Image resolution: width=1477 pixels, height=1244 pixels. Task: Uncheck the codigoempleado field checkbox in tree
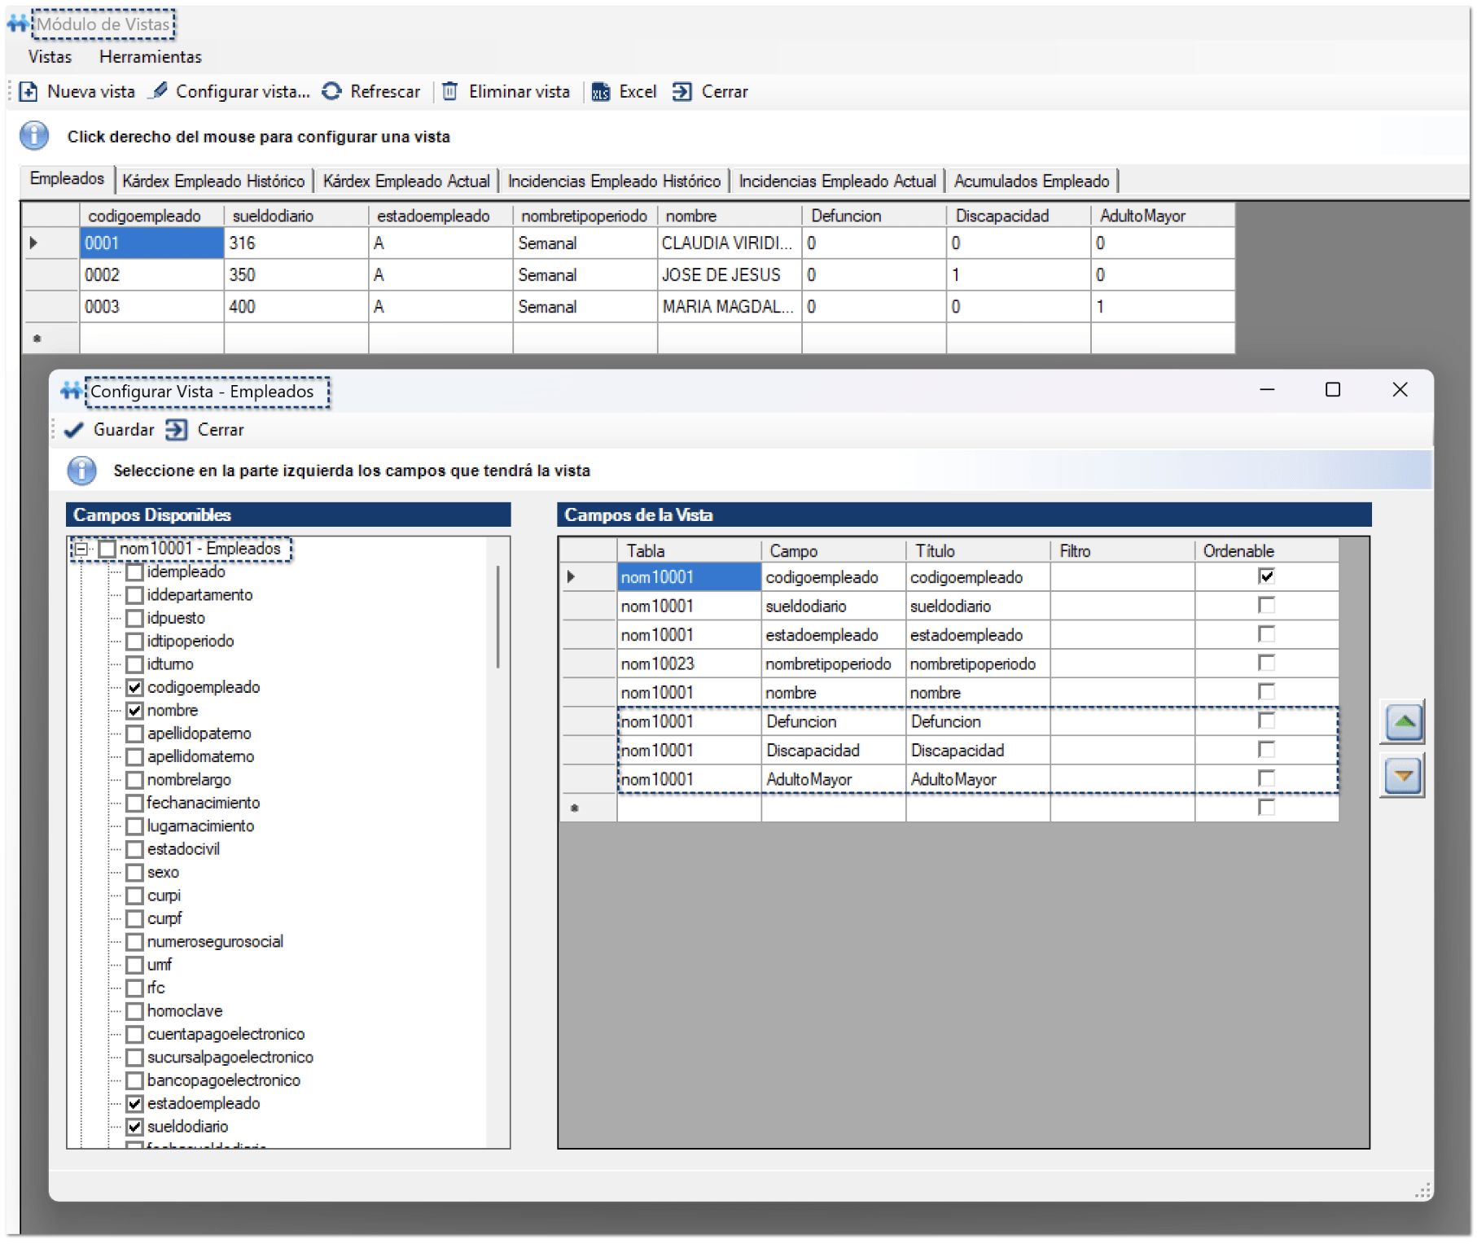(135, 688)
